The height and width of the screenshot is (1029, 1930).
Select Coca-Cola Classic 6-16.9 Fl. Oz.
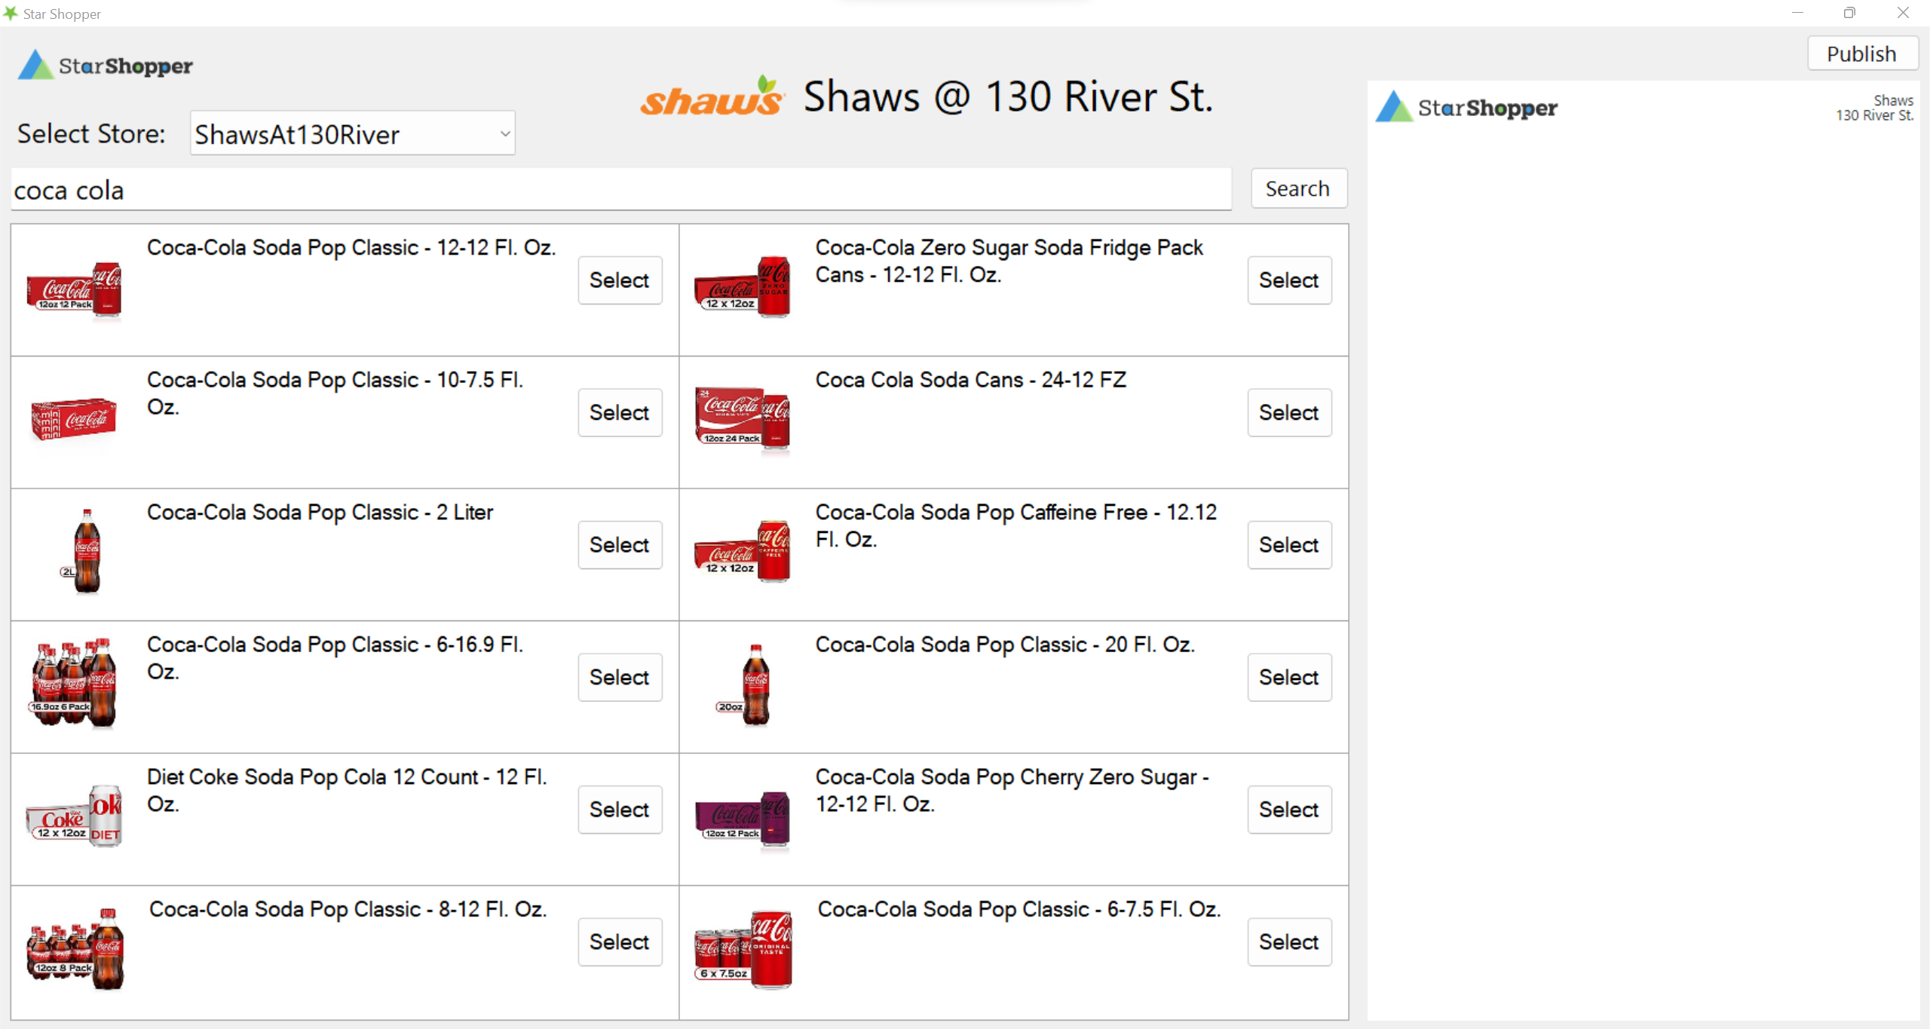[x=619, y=677]
